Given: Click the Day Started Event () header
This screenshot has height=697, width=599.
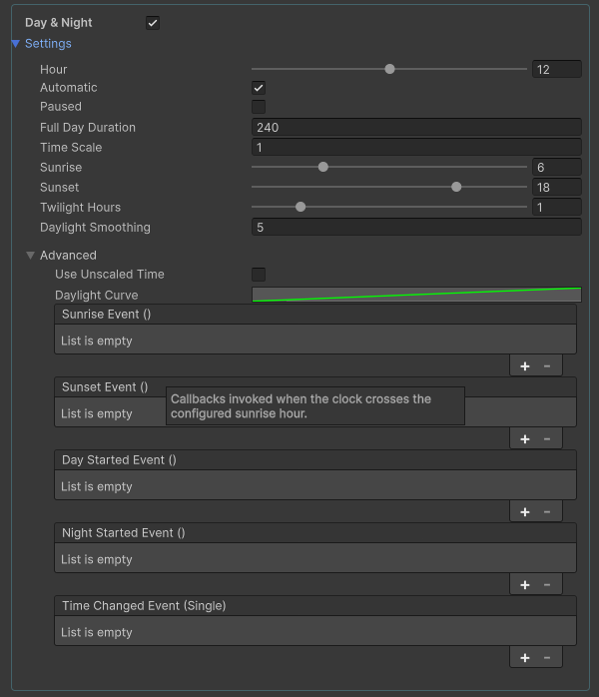Looking at the screenshot, I should click(315, 460).
